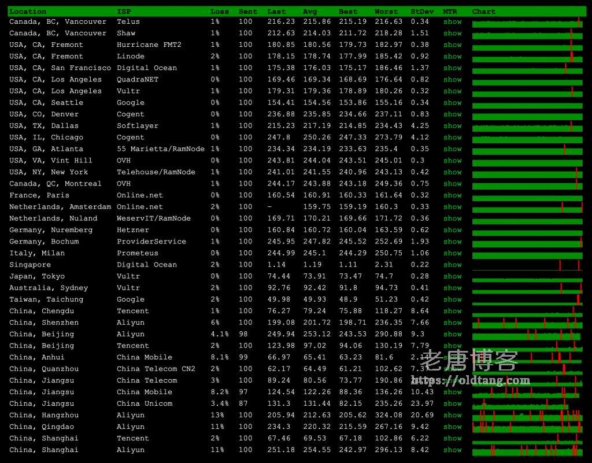Click the Location column header

(28, 12)
